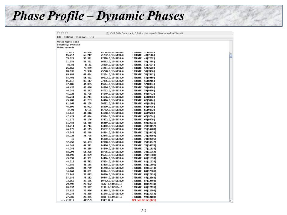Click the window resize grip corner
Image resolution: width=287 pixels, height=215 pixels.
(x=232, y=202)
